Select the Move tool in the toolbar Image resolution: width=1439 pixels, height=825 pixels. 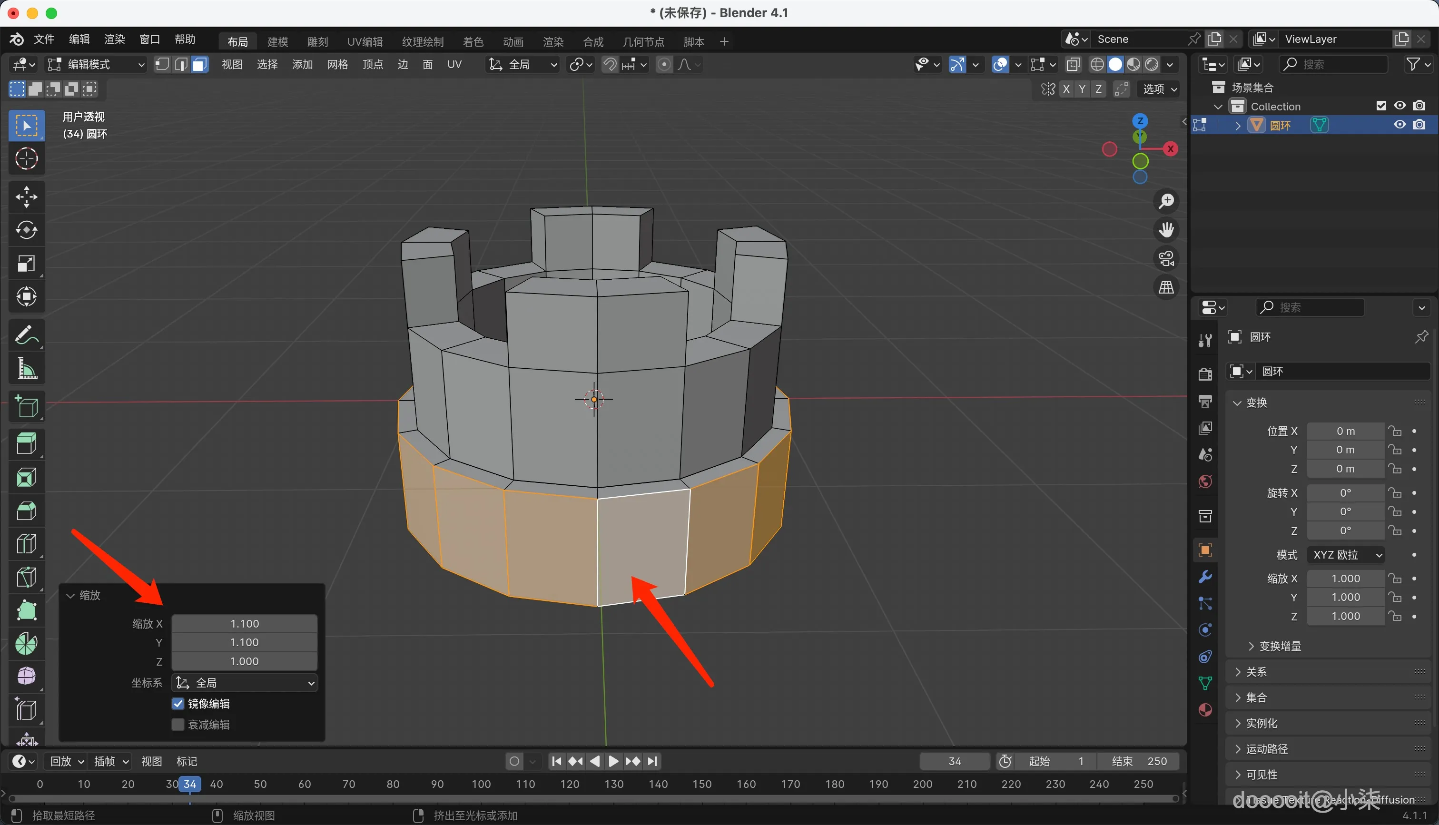coord(26,196)
